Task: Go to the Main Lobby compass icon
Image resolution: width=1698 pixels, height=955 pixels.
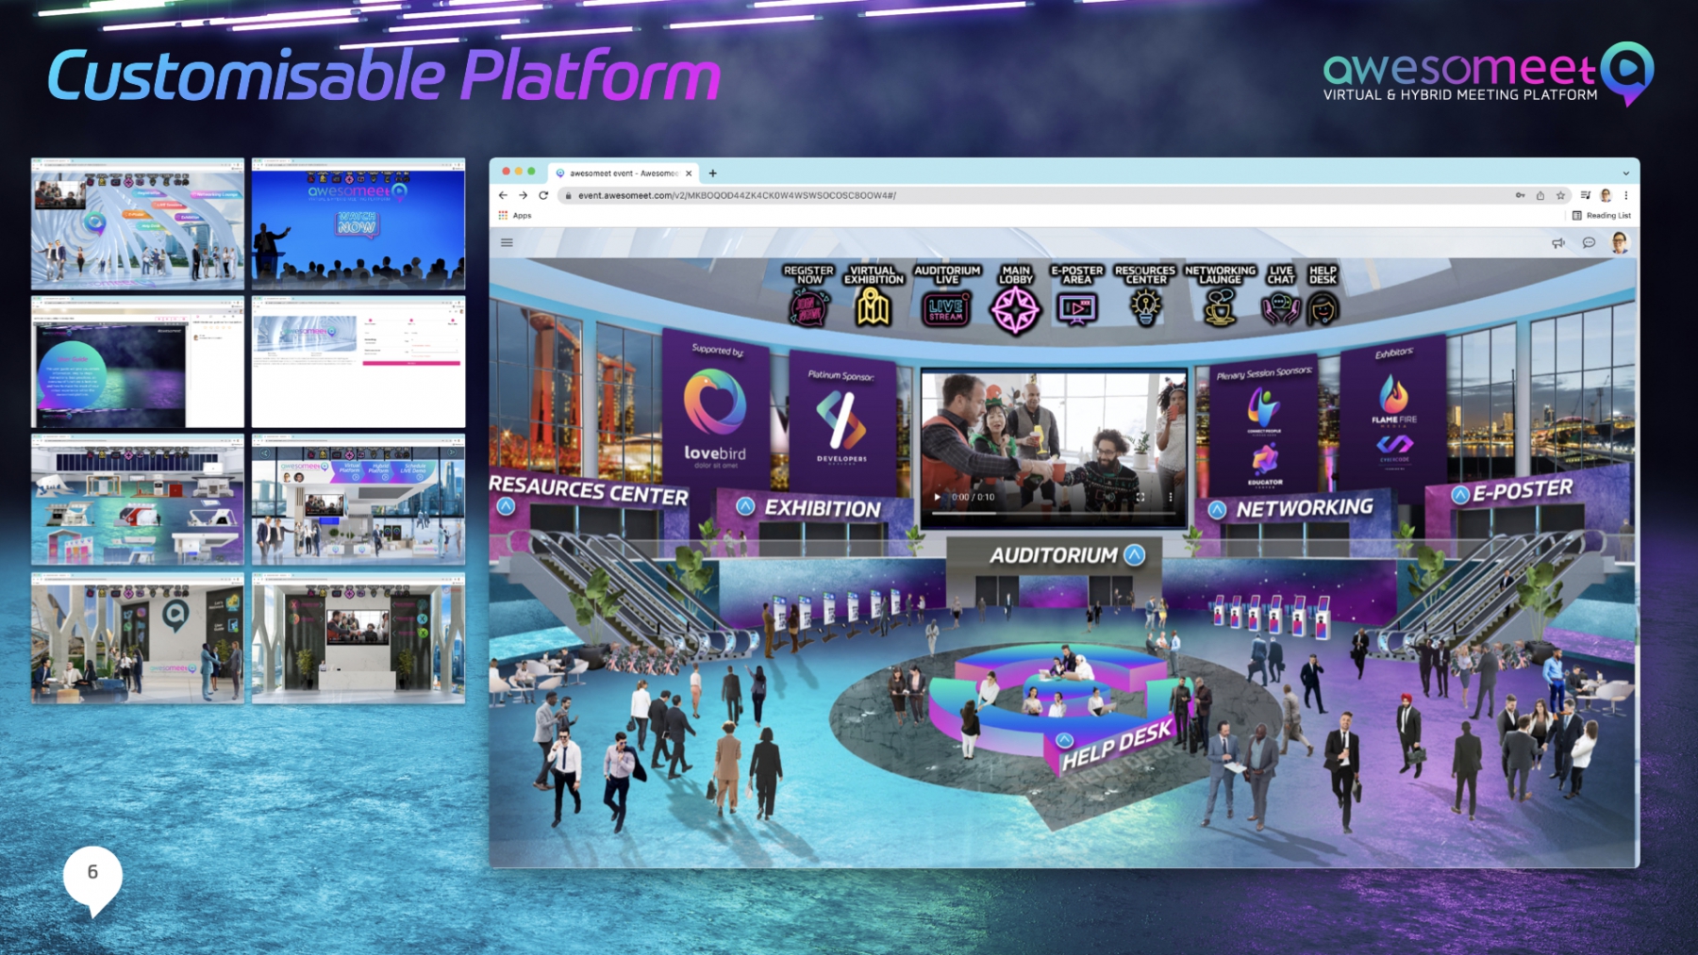Action: point(1015,310)
